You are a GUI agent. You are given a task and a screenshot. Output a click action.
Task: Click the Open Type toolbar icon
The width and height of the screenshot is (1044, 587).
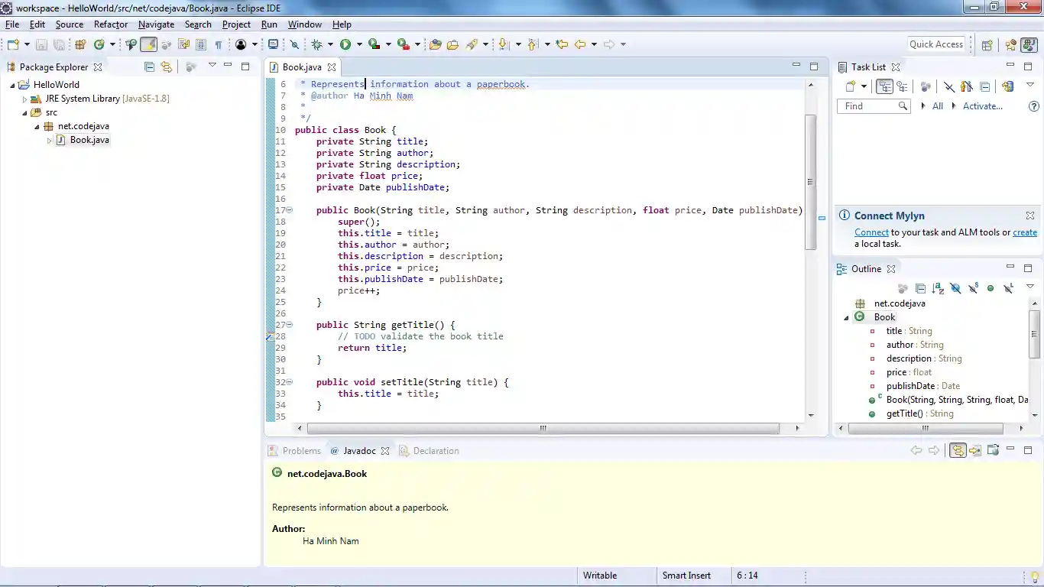pos(436,44)
